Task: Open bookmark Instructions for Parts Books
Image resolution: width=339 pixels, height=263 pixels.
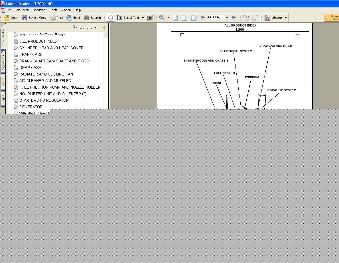Action: (42, 35)
